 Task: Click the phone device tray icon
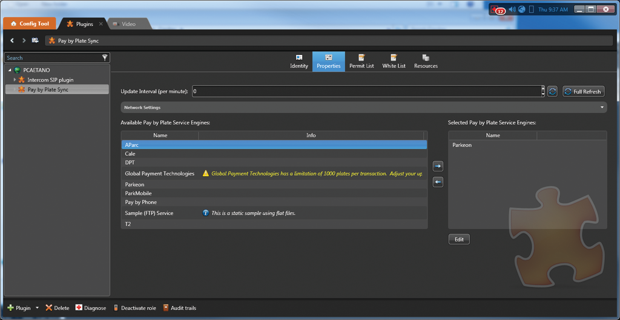pos(532,9)
